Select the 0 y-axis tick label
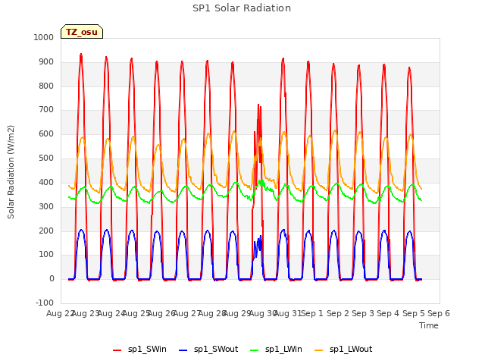 pyautogui.click(x=52, y=278)
